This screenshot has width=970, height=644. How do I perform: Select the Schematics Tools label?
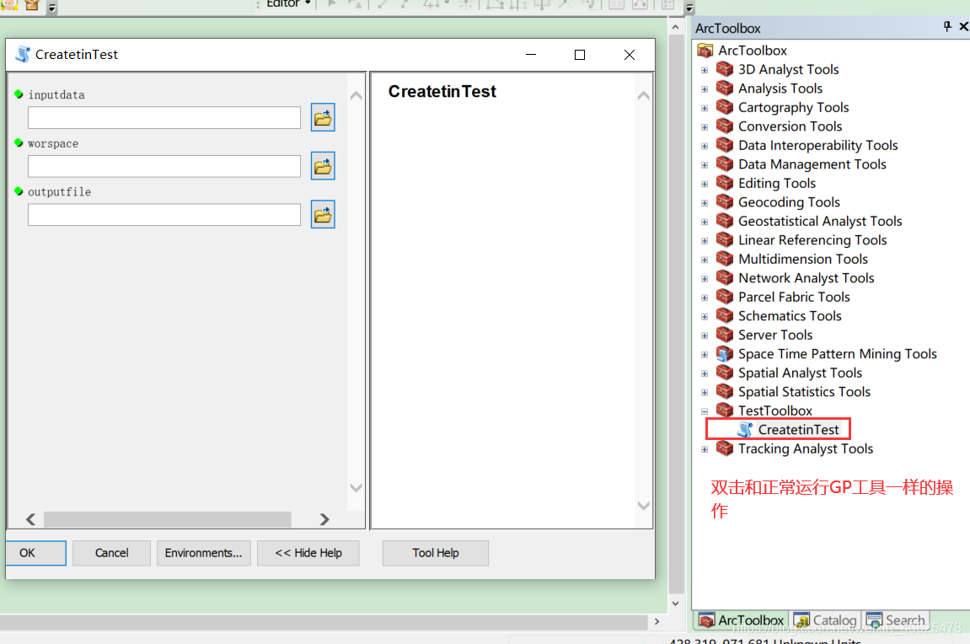(790, 315)
